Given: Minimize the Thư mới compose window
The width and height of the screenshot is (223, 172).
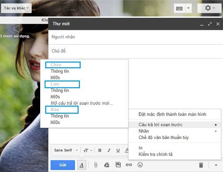Looking at the screenshot, I should (x=202, y=25).
